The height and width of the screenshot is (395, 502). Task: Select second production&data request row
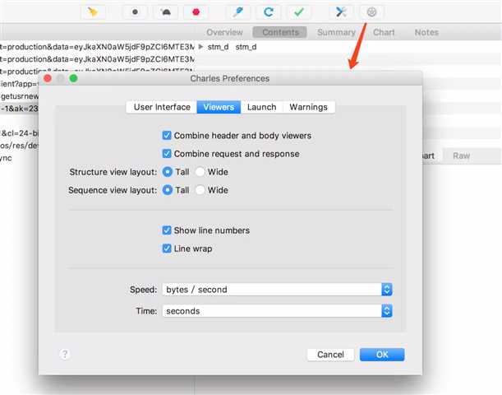pos(97,59)
